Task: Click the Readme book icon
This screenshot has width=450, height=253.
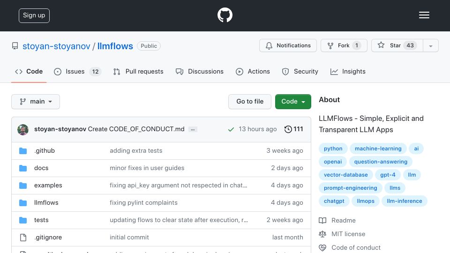Action: tap(322, 220)
